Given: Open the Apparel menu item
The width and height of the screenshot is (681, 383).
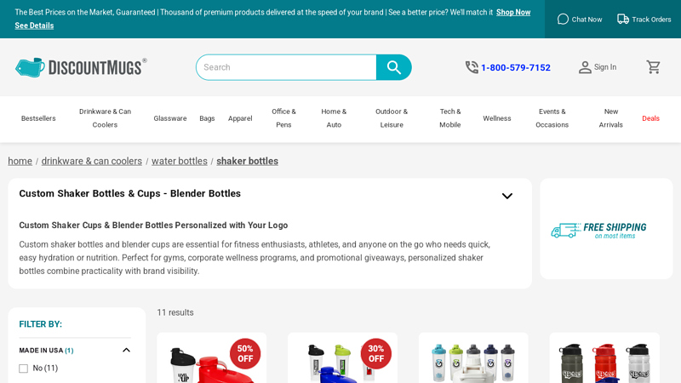Looking at the screenshot, I should pos(240,118).
